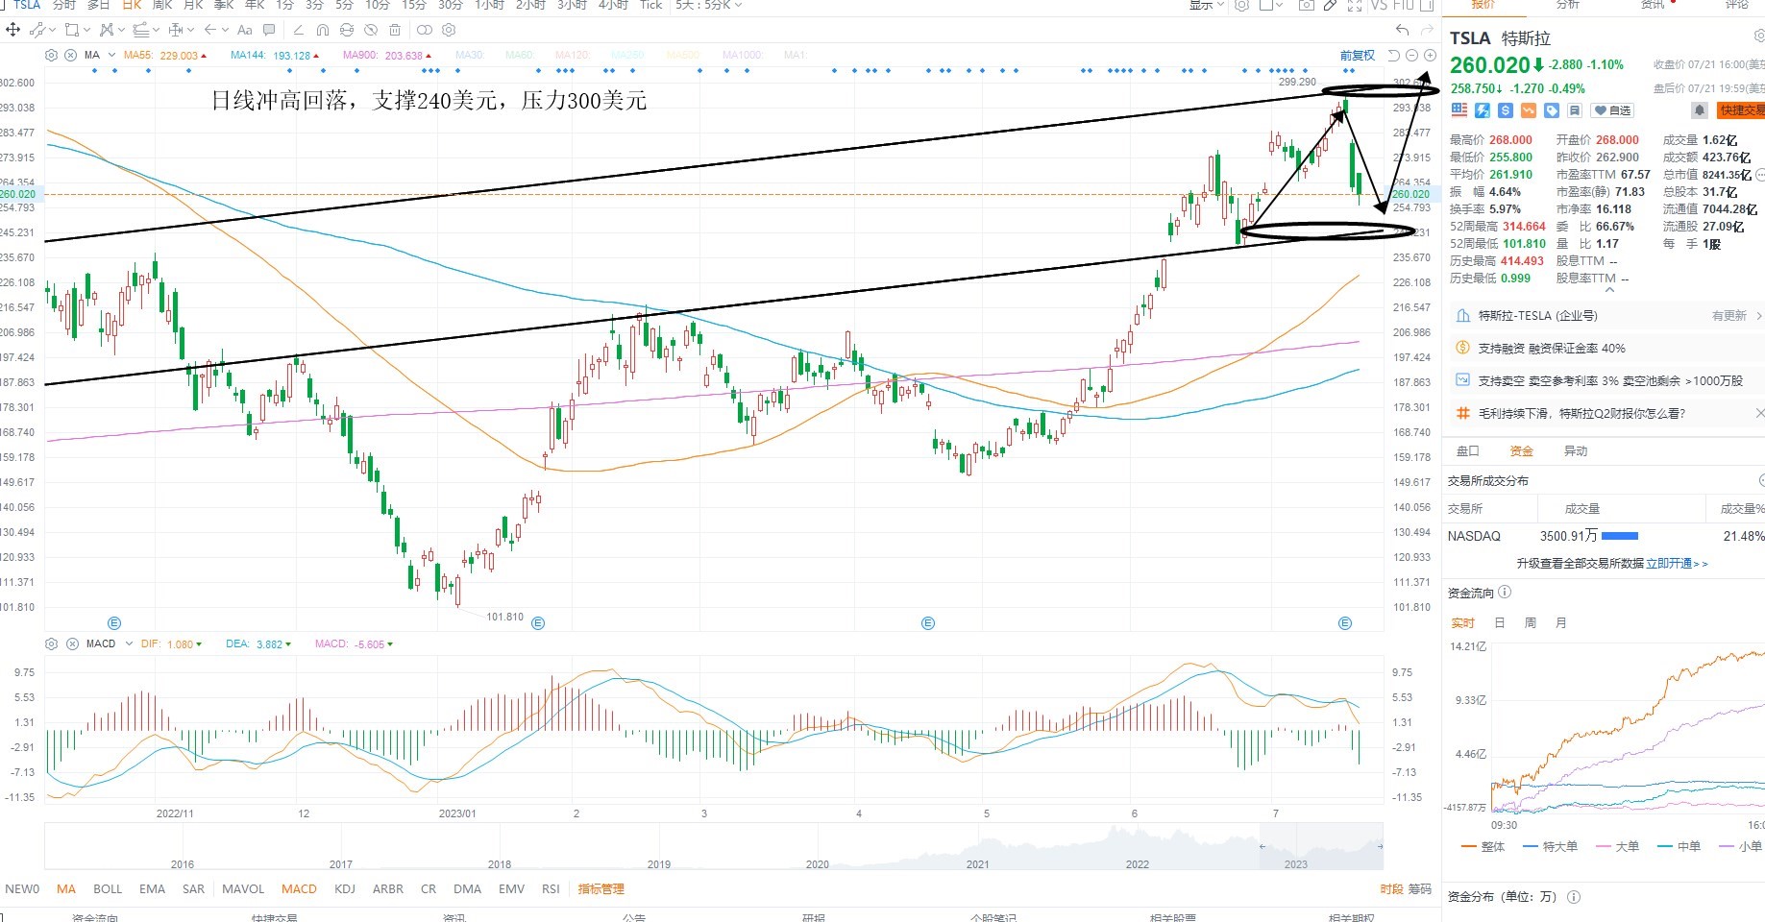Screen dimensions: 1765x922
Task: Expand the MA indicator dropdown
Action: coord(111,55)
